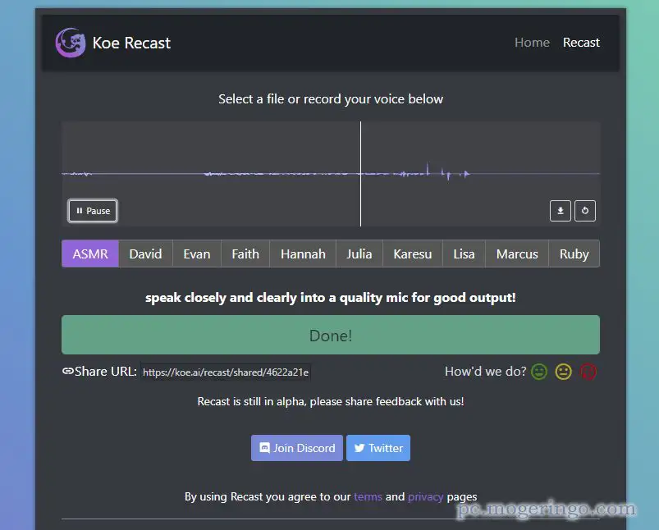
Task: Open the terms link
Action: point(368,497)
